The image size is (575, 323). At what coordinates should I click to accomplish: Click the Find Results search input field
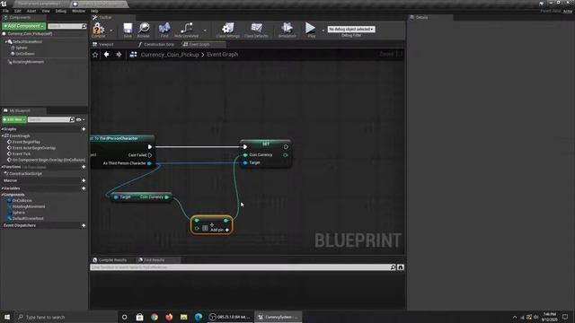point(240,267)
